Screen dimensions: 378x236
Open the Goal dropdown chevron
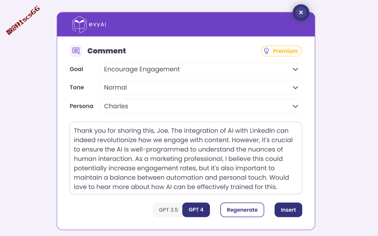tap(295, 69)
